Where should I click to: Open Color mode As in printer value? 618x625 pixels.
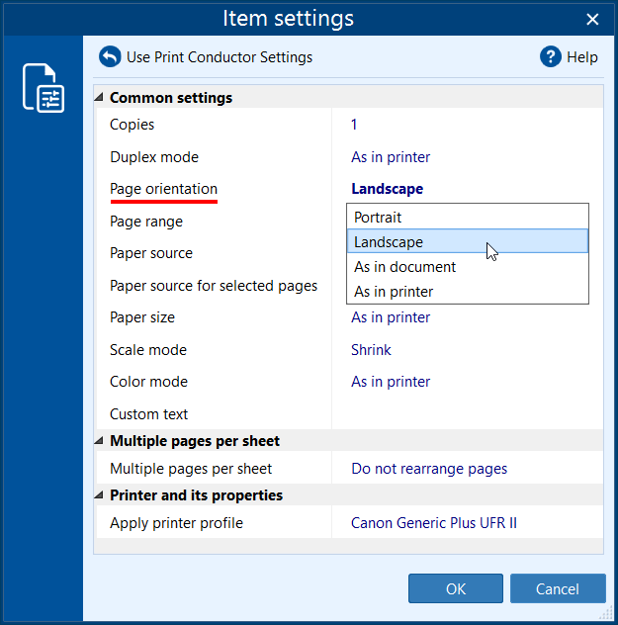391,382
